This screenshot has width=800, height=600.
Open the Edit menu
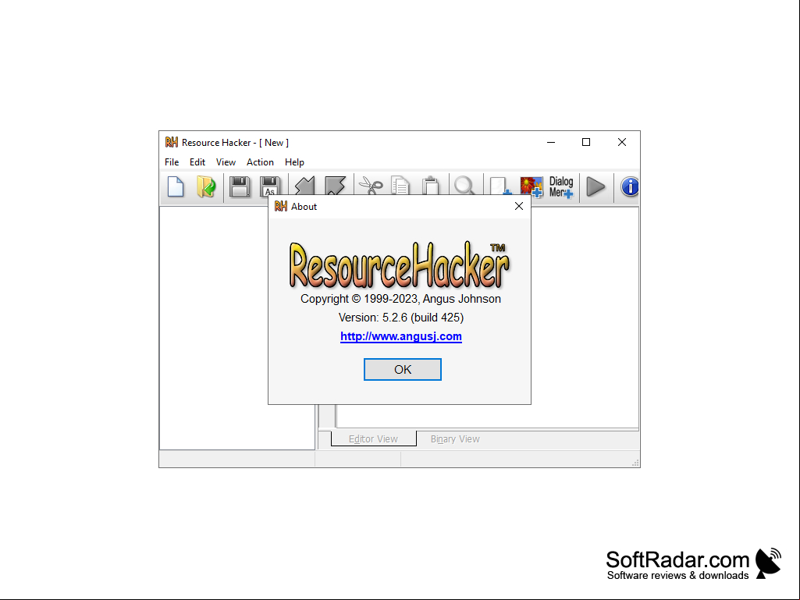click(x=197, y=162)
